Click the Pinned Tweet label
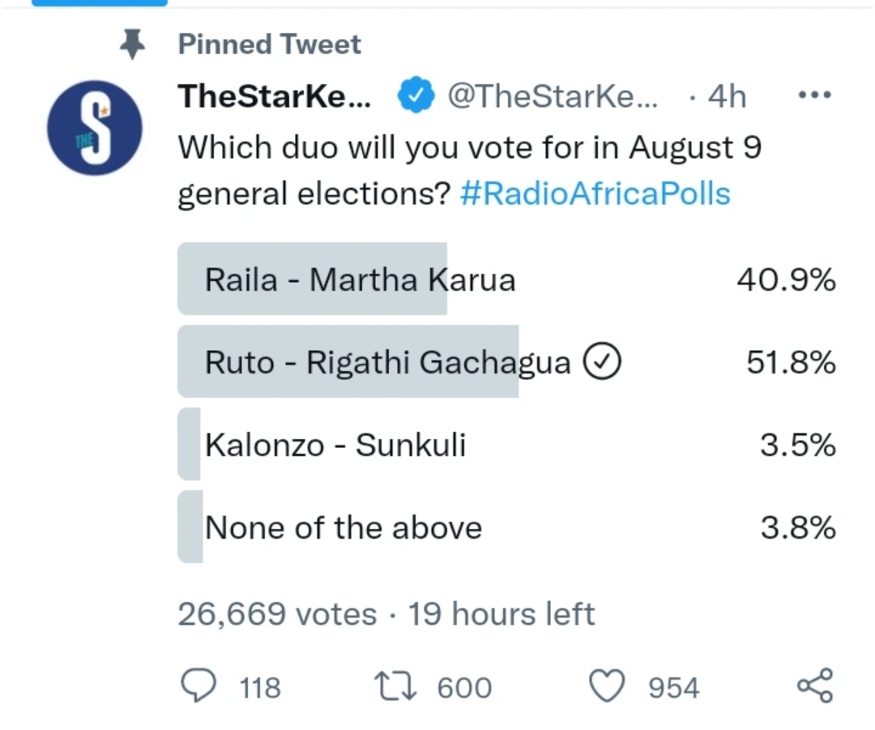This screenshot has height=730, width=875. click(270, 44)
